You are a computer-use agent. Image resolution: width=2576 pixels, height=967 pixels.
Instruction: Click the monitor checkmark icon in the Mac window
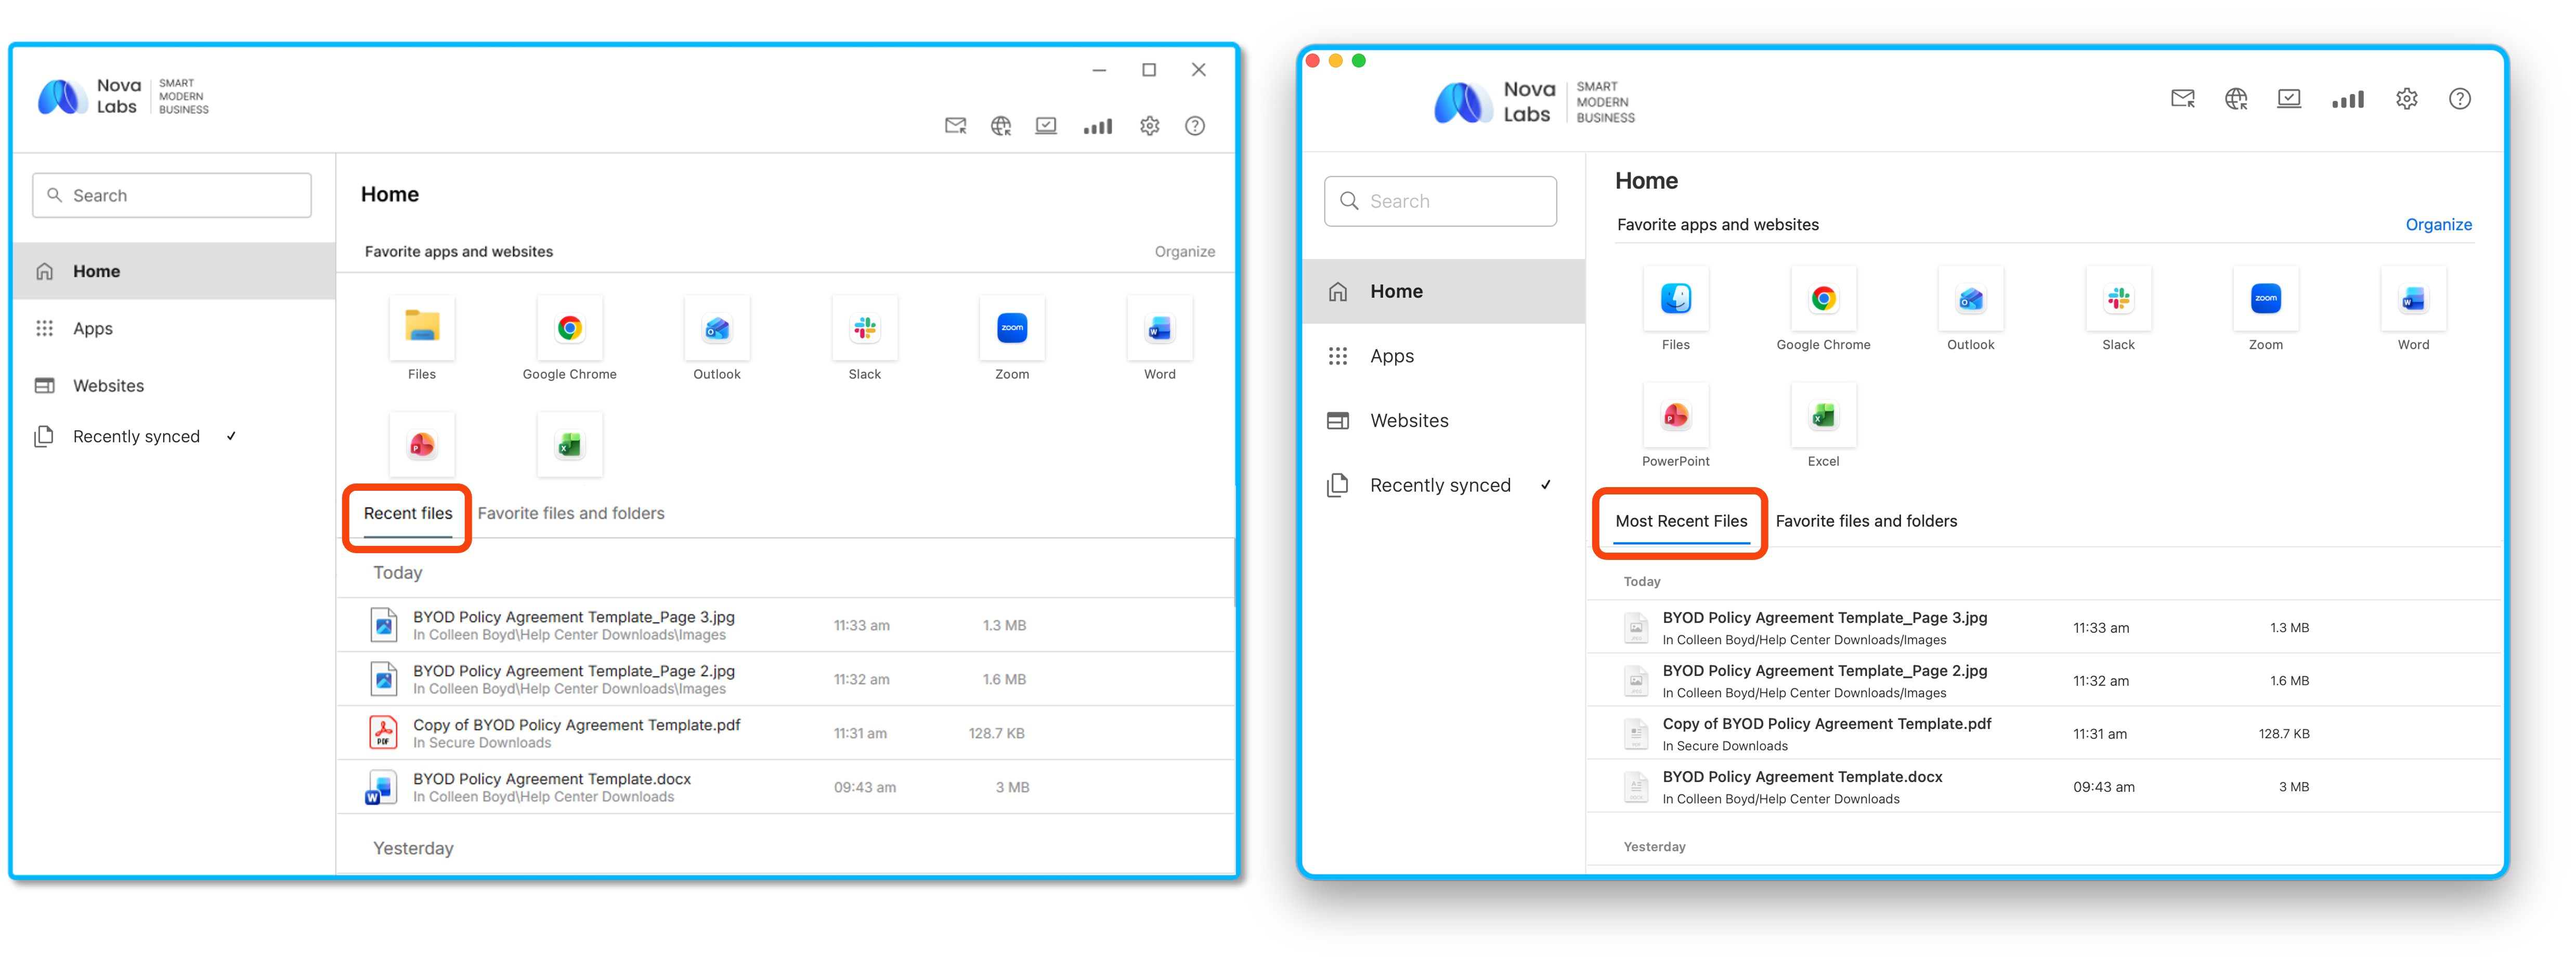[2289, 99]
